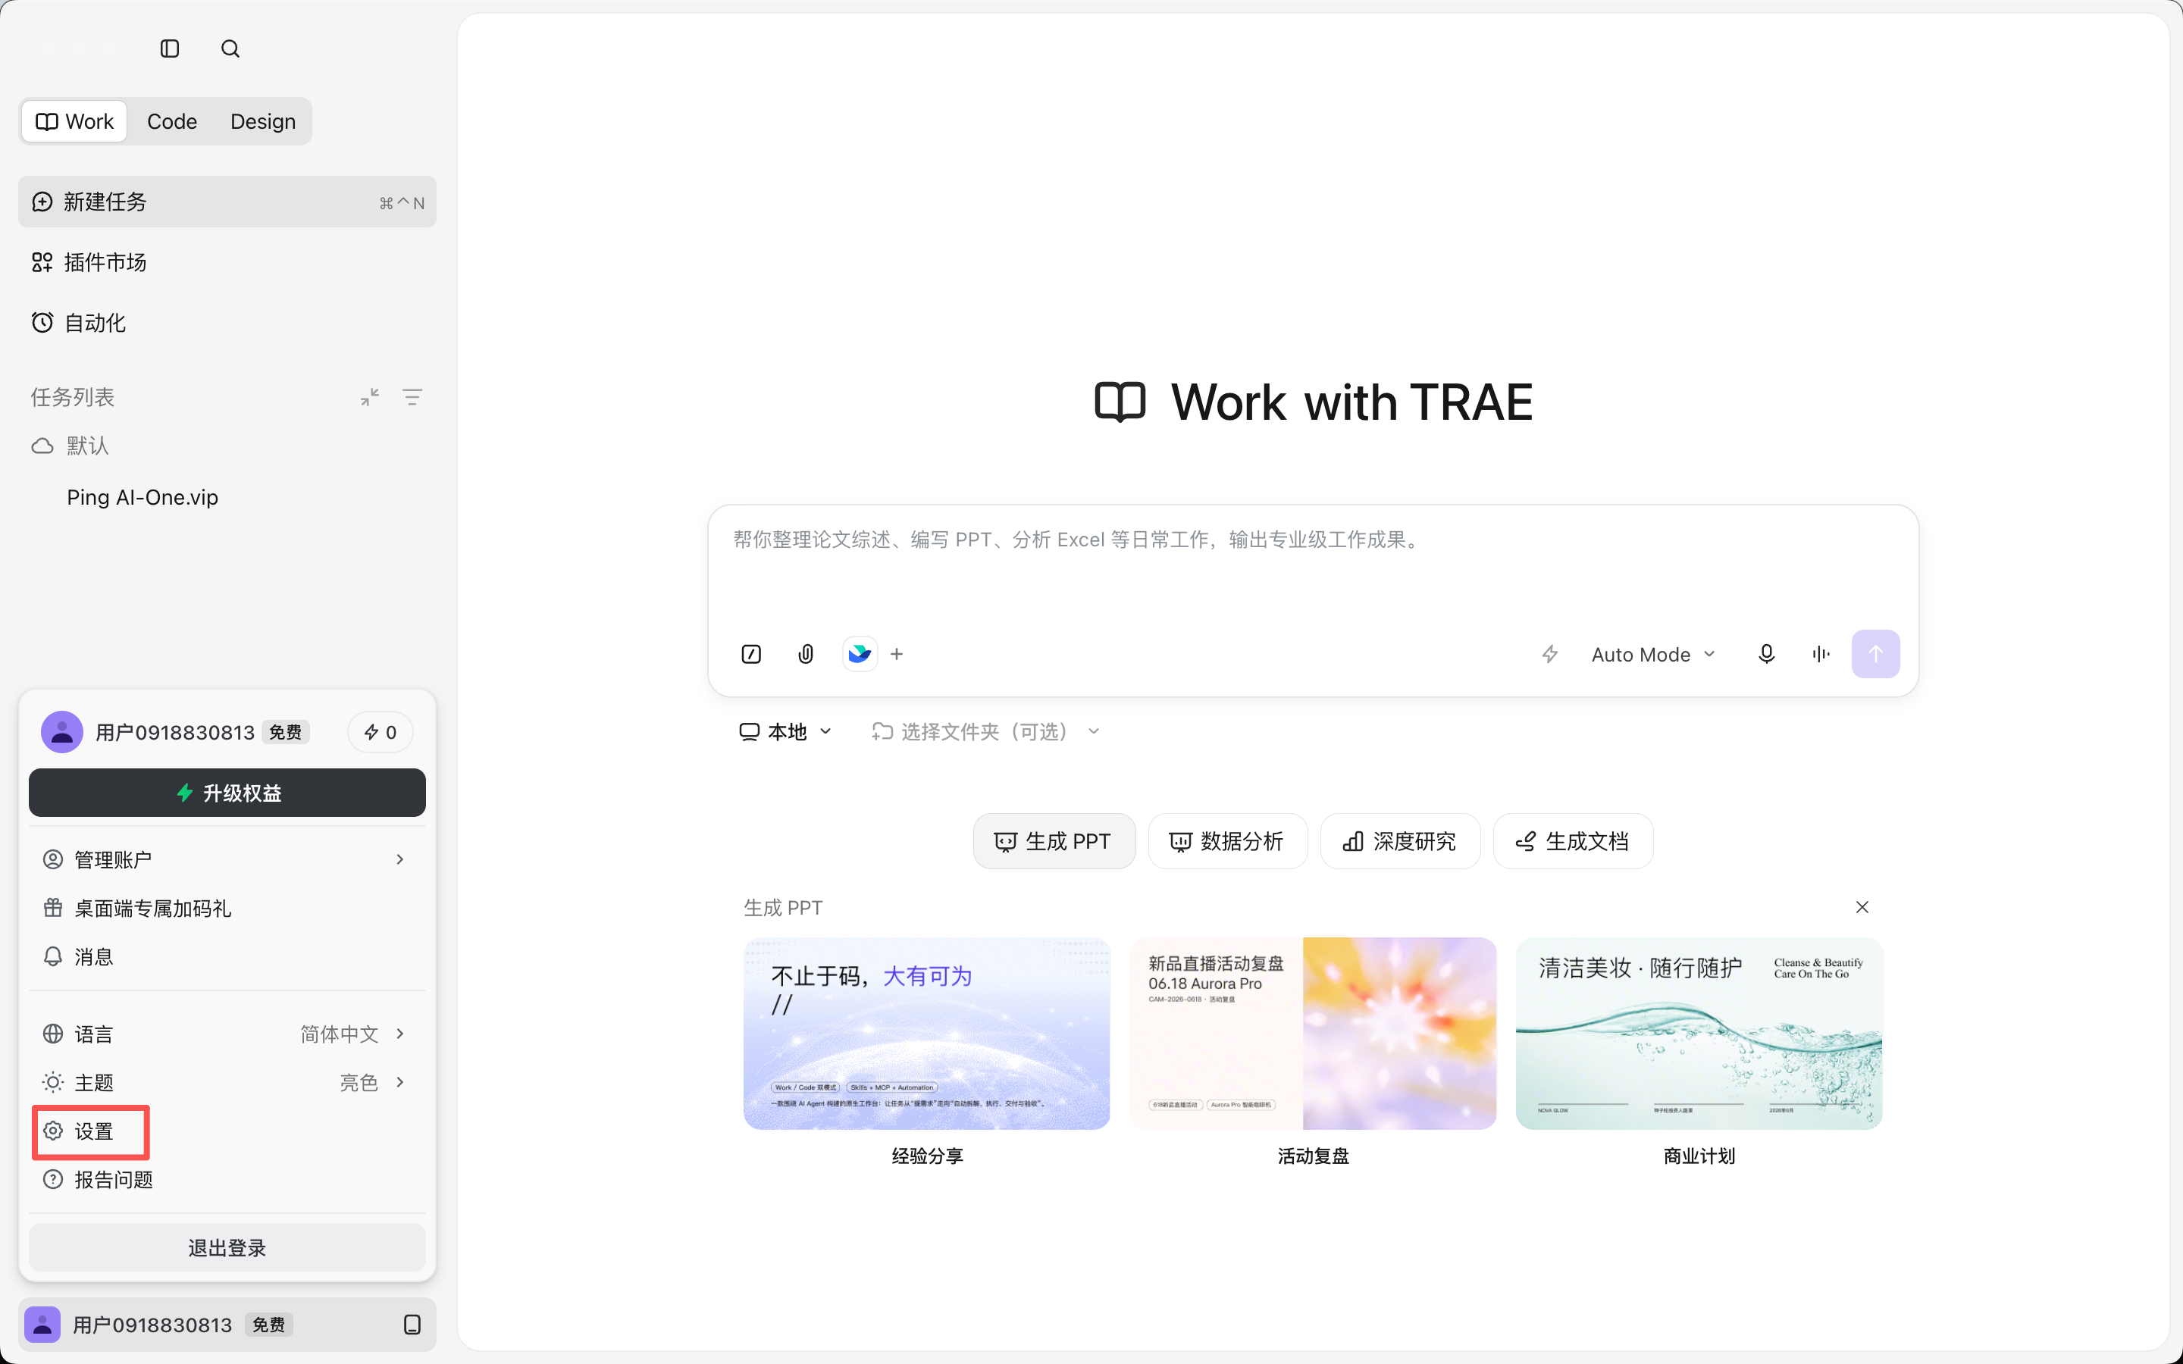
Task: Select the 生成文档 chip
Action: click(x=1572, y=841)
